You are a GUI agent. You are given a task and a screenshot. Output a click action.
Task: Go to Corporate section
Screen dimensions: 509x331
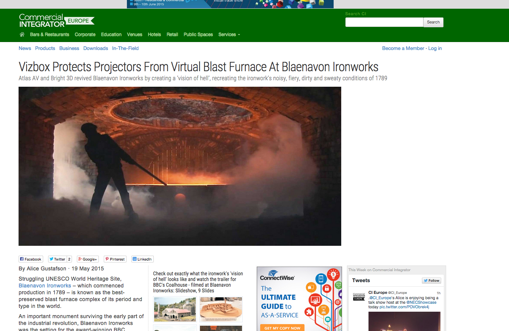tap(85, 34)
